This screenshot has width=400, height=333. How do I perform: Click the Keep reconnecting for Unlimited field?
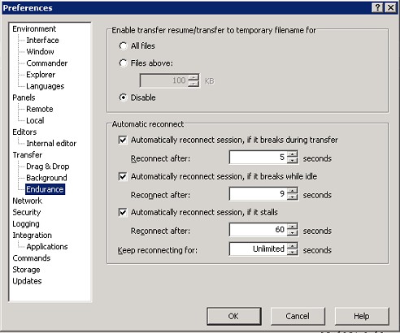click(259, 249)
